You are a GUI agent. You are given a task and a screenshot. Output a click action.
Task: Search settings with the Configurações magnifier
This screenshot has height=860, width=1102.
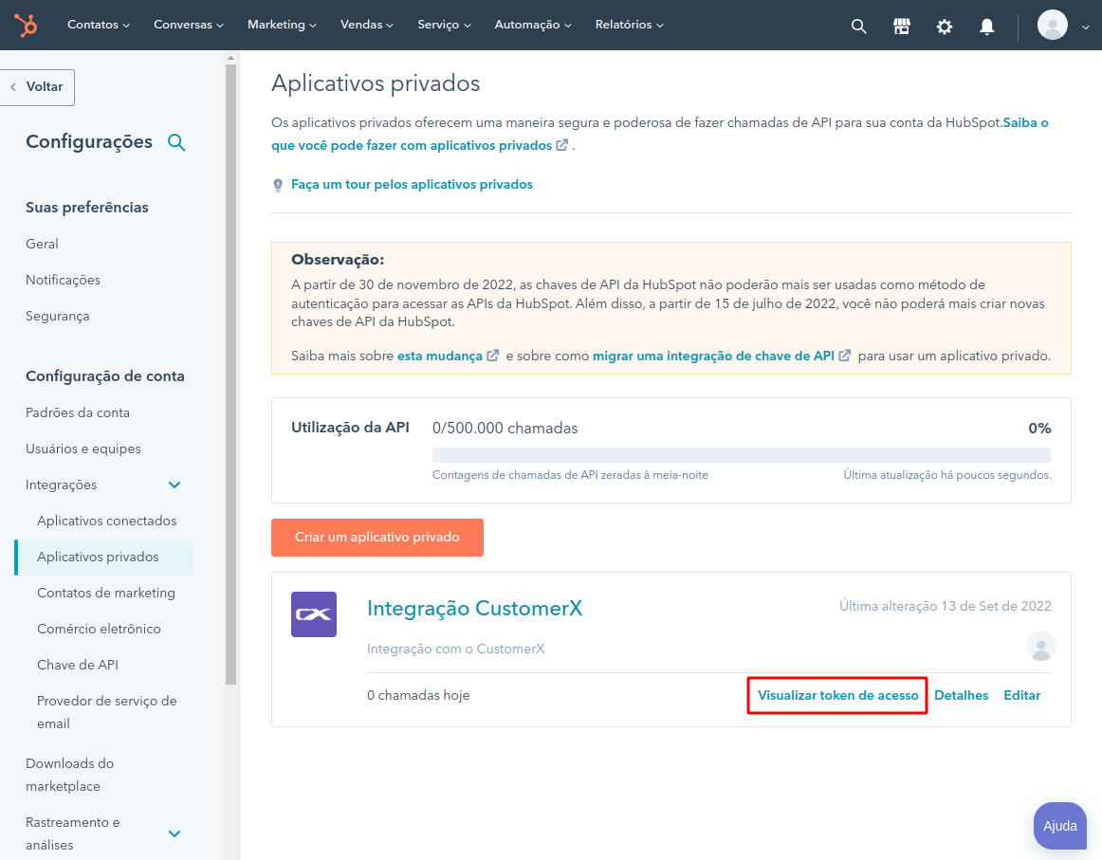coord(176,142)
